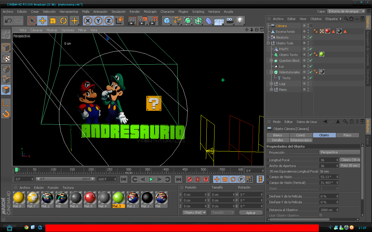This screenshot has height=232, width=372.
Task: Open the NURBS generator icon
Action: pyautogui.click(x=188, y=21)
